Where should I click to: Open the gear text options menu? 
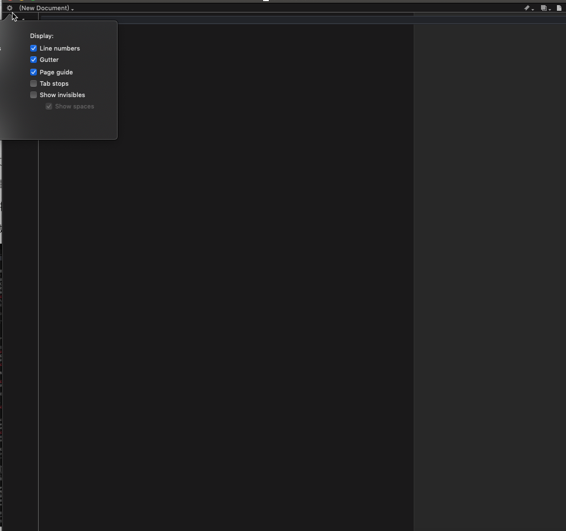pos(10,8)
